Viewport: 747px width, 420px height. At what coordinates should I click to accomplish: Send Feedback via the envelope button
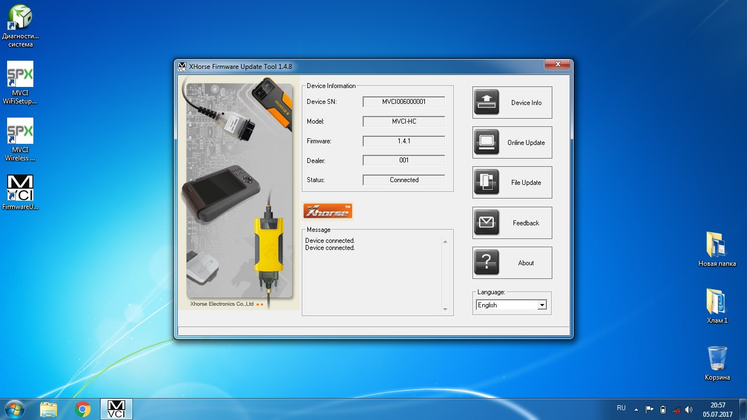[512, 223]
